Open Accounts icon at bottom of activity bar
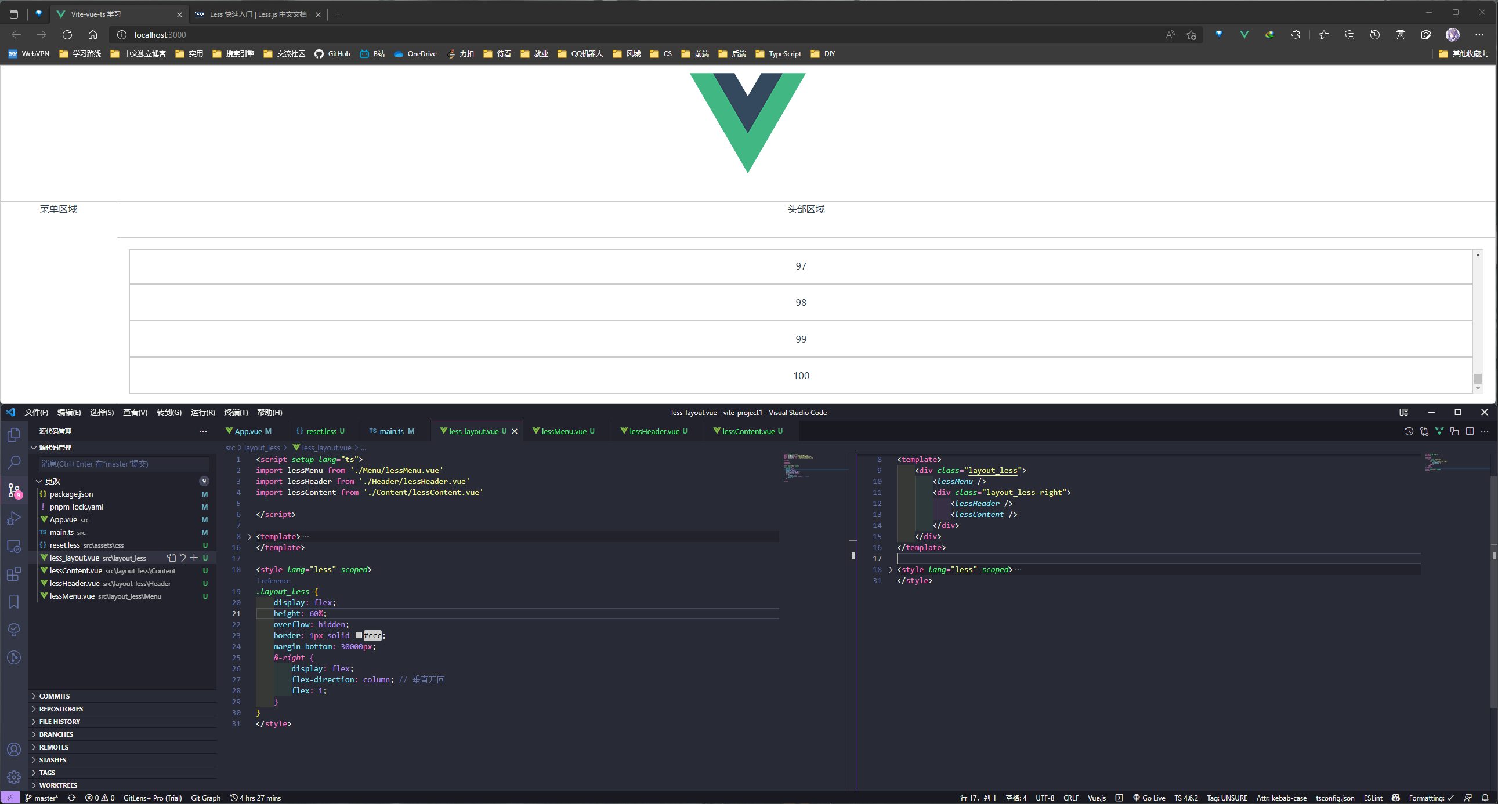Screen dimensions: 1498x804 14,750
